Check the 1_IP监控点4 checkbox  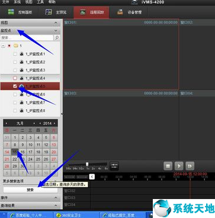(15, 78)
